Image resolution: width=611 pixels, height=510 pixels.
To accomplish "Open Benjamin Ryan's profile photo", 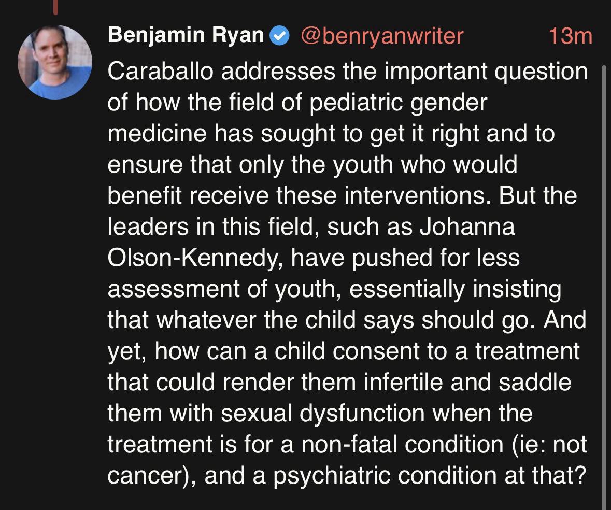I will coord(54,62).
